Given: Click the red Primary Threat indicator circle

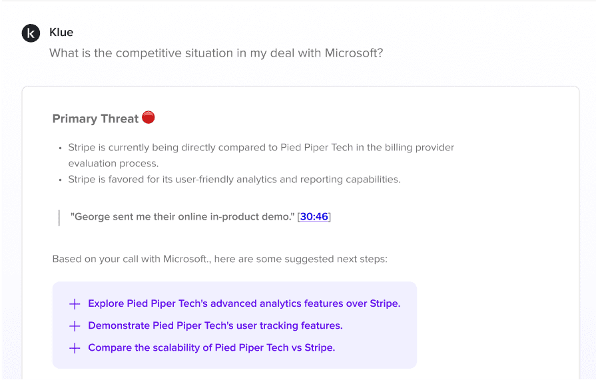Looking at the screenshot, I should [149, 118].
